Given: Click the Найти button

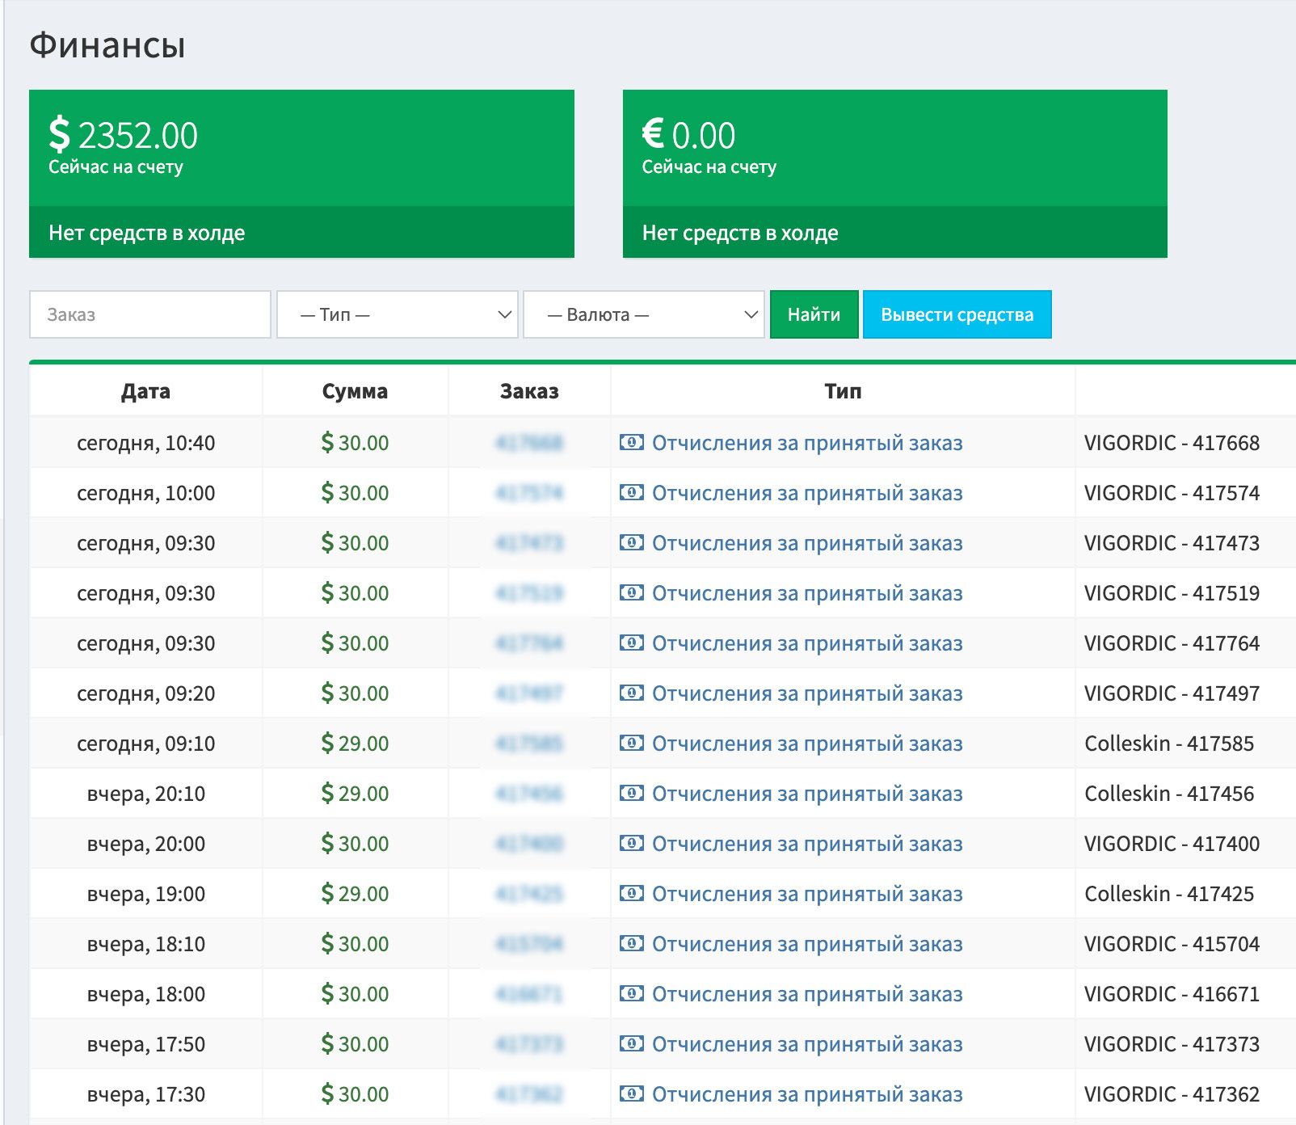Looking at the screenshot, I should 814,314.
